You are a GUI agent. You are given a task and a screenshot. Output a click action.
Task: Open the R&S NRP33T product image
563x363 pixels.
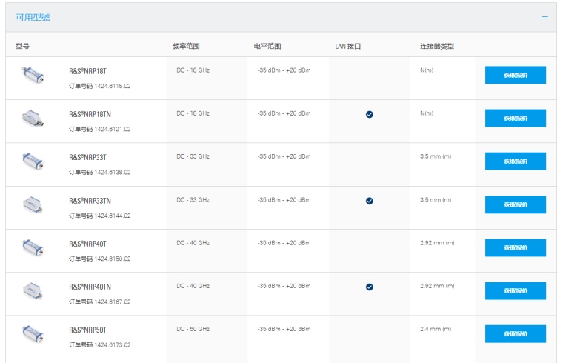coord(33,160)
